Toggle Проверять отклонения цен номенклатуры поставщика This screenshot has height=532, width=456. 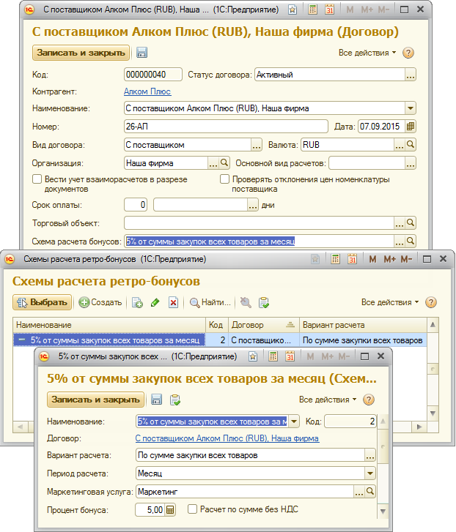224,179
